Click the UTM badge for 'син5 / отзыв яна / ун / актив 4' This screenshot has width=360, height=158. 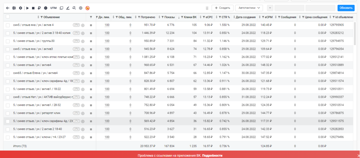pos(76,25)
